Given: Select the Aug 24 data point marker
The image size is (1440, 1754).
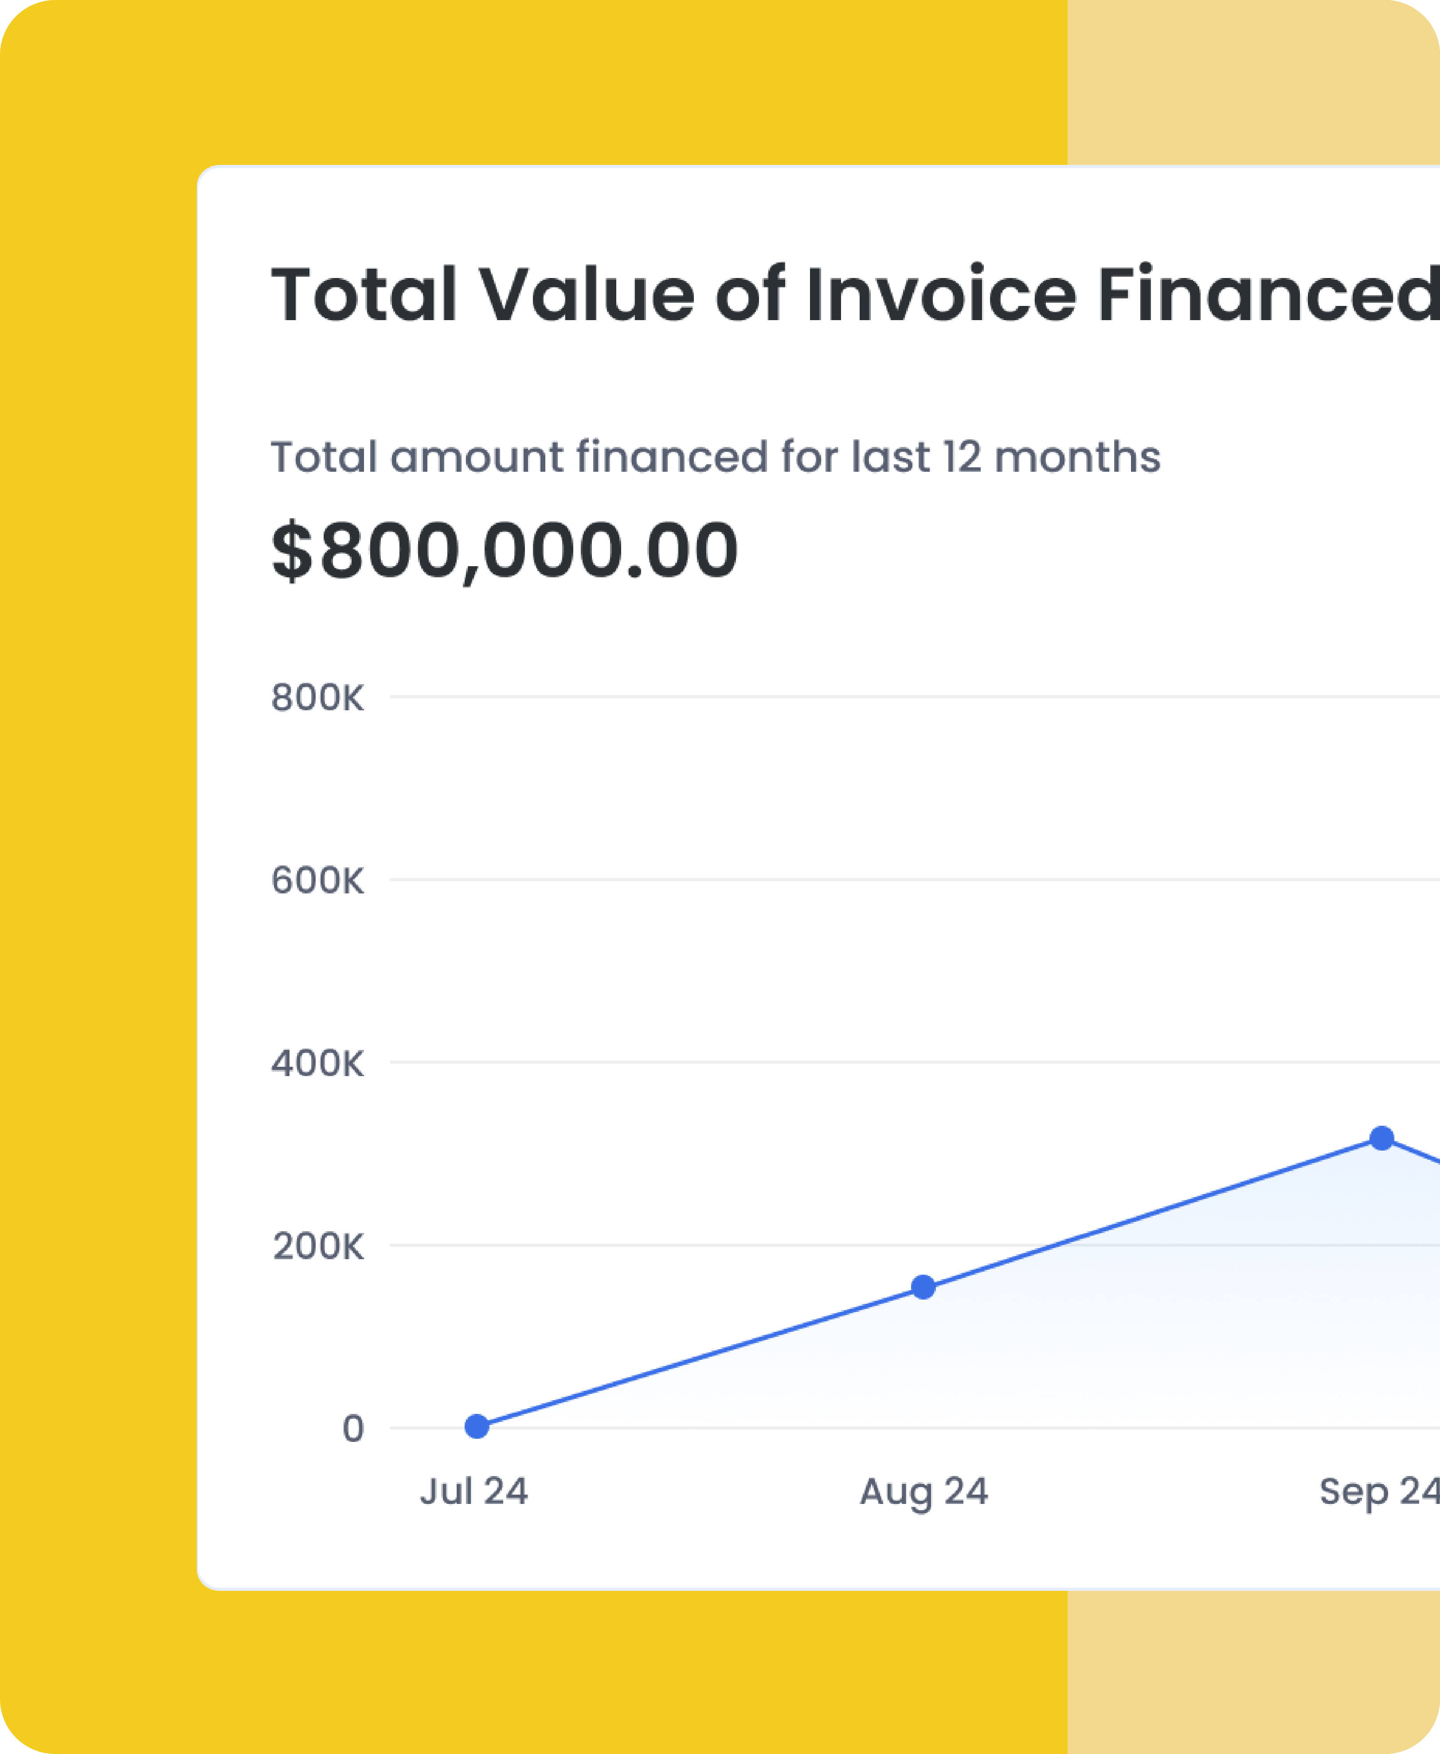Looking at the screenshot, I should point(923,1287).
